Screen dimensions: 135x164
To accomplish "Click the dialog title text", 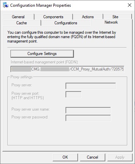I will click(40, 5).
